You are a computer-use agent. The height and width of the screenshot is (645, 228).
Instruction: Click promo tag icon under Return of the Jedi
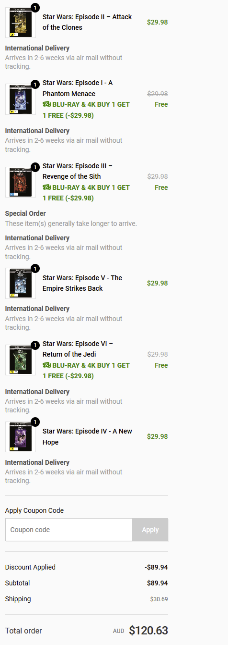[46, 365]
